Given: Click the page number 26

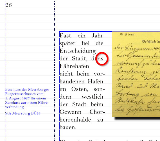Looking at the screenshot, I should point(8,5).
